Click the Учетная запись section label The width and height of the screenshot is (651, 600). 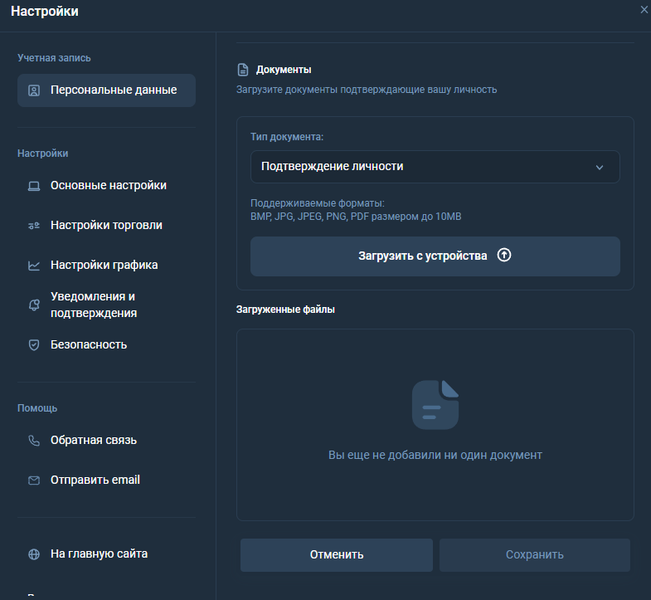[x=54, y=58]
